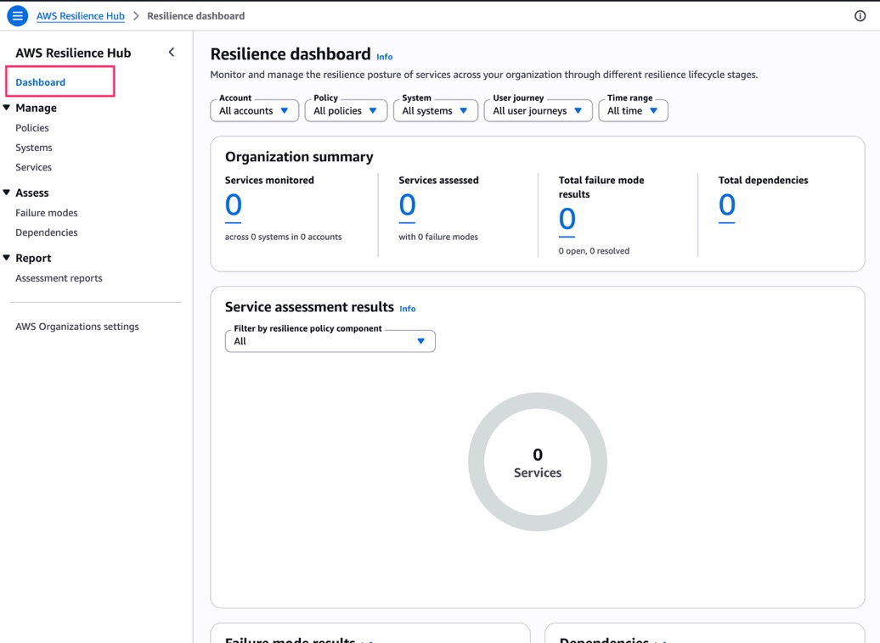The width and height of the screenshot is (880, 643).
Task: Go to Systems in the sidebar
Action: pos(34,148)
